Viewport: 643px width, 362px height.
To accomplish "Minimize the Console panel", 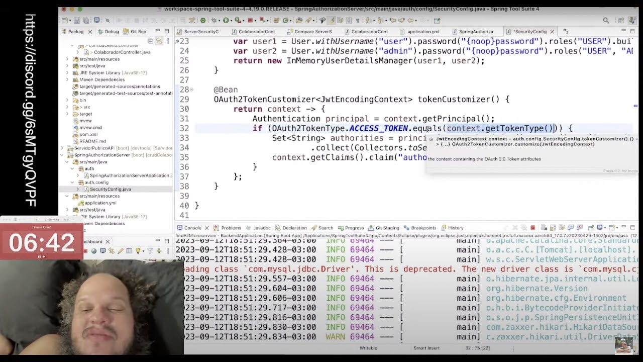I will coord(623,227).
